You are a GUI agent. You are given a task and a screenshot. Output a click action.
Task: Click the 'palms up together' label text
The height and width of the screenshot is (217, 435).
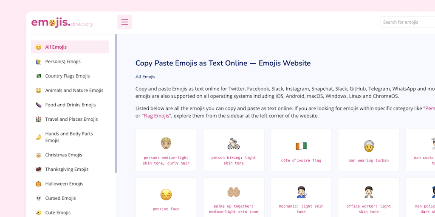(x=234, y=209)
